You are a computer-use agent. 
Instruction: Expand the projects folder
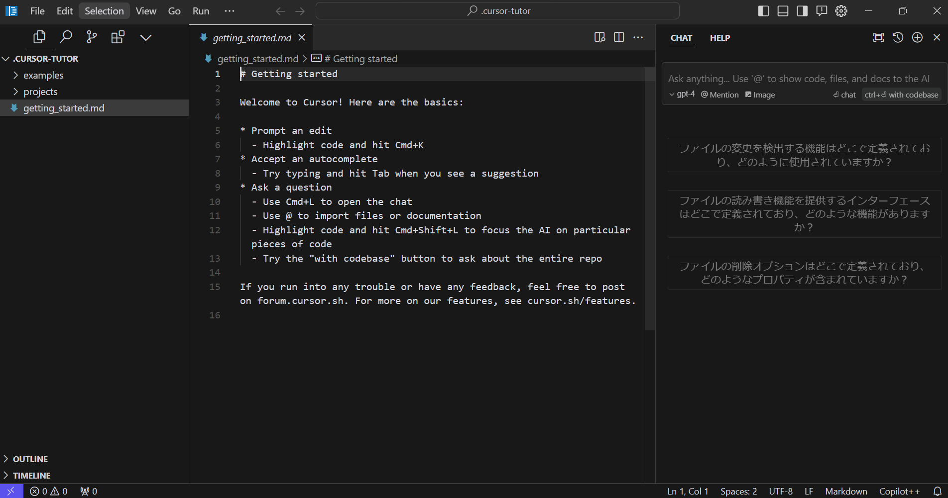95,92
